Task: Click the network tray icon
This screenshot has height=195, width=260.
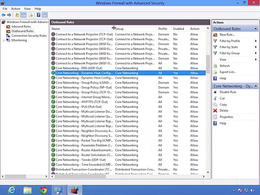Action: 246,190
